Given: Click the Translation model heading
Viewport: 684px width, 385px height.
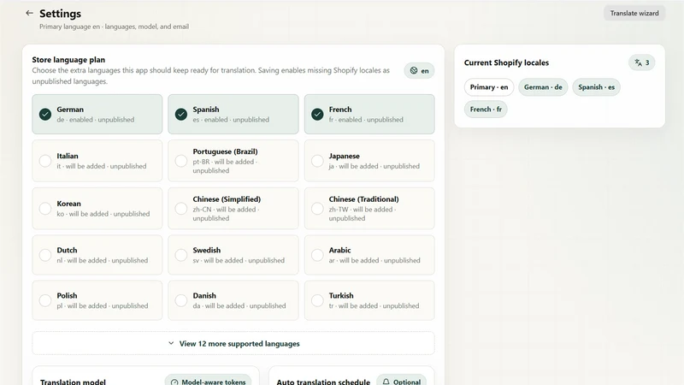Looking at the screenshot, I should pos(73,382).
